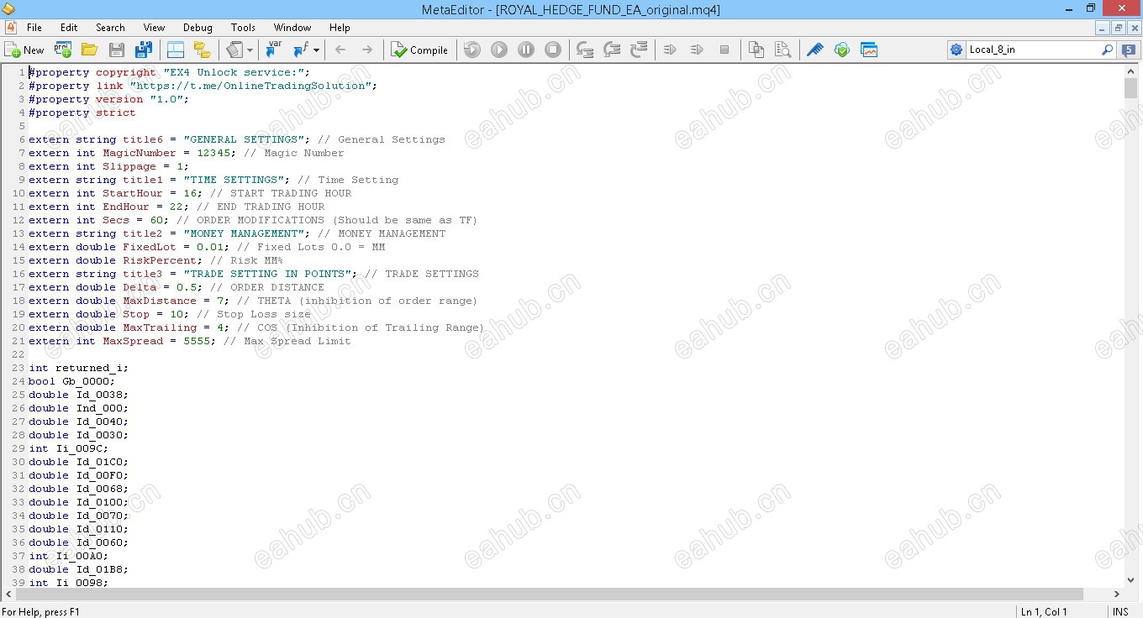Compile the ROYAL_HEDGE_FUND_EA code
This screenshot has width=1143, height=618.
pos(419,50)
